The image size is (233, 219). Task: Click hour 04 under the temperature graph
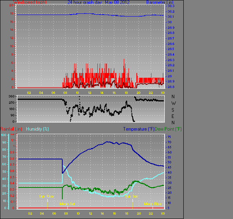click(42, 213)
